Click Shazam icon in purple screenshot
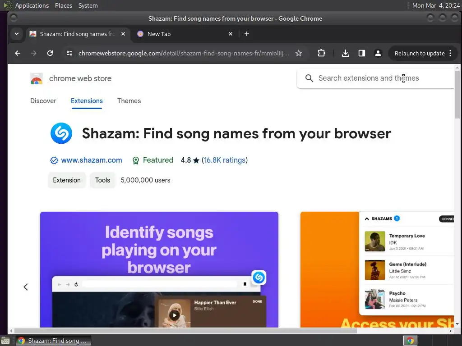462x346 pixels. [x=259, y=278]
